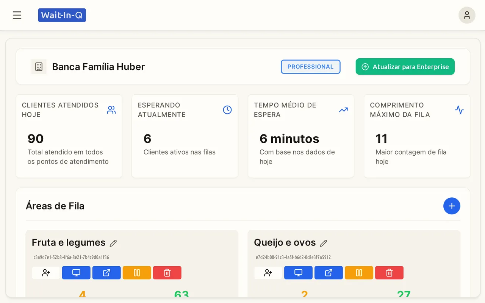Click the people icon in Clientes Atendidos card
Viewport: 485px width, 303px height.
pos(111,110)
